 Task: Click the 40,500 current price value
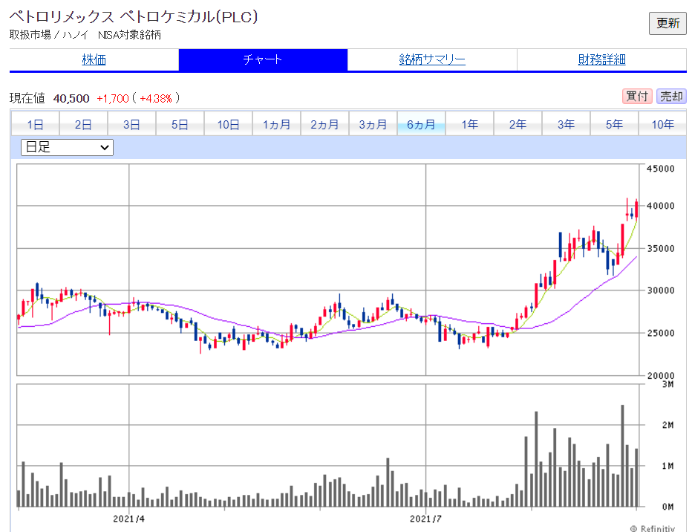click(x=71, y=98)
